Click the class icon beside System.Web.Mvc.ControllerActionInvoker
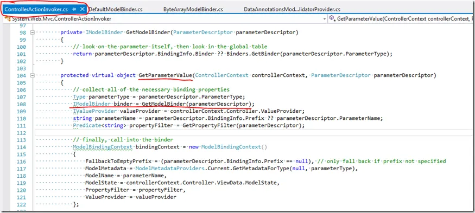475x213 pixels. click(x=8, y=19)
